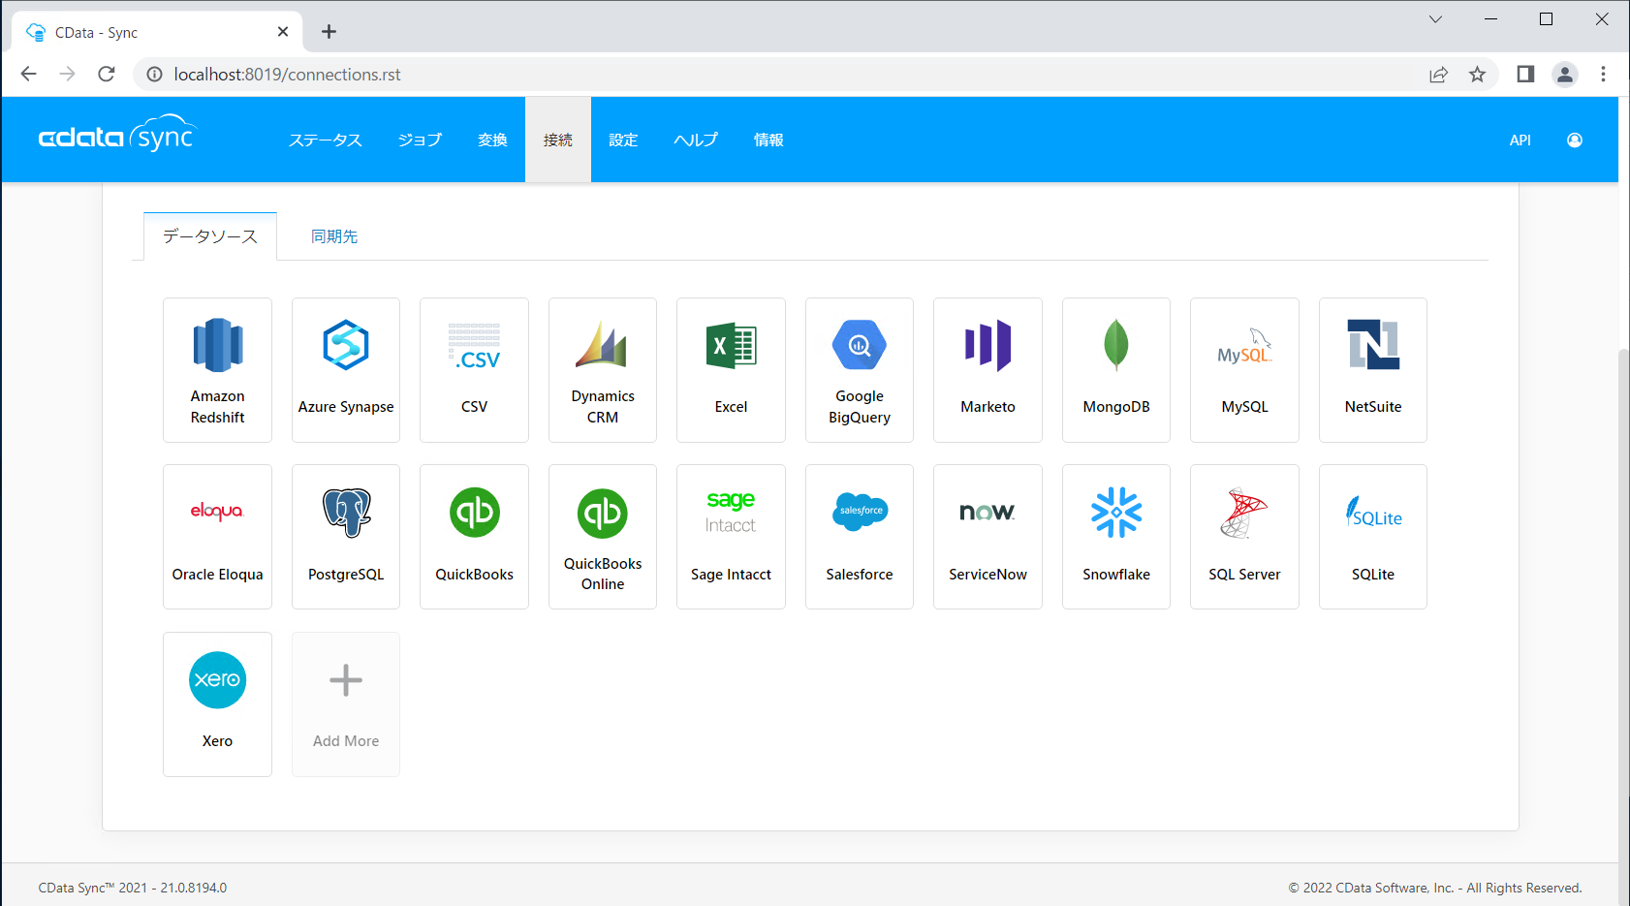The height and width of the screenshot is (906, 1630).
Task: Switch to the 同期先 tab
Action: pyautogui.click(x=334, y=236)
